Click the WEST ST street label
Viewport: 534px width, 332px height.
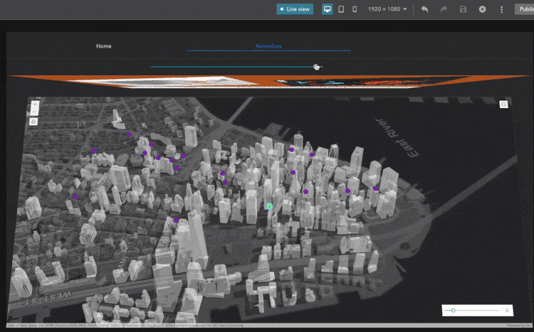(49, 299)
